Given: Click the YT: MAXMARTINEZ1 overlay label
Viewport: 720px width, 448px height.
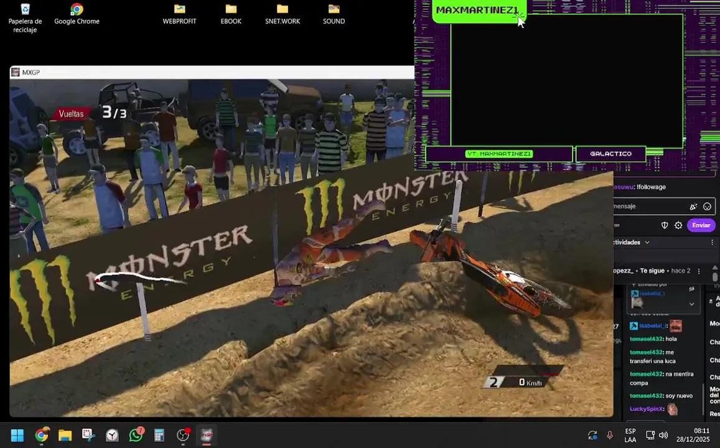Looking at the screenshot, I should [x=498, y=154].
